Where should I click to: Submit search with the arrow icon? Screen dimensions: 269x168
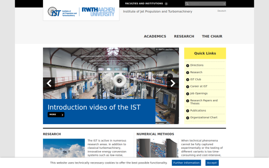tap(224, 4)
